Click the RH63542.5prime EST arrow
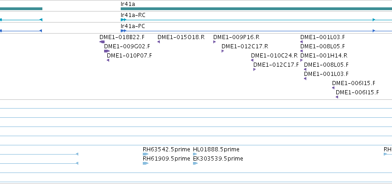Image resolution: width=392 pixels, height=184 pixels. tap(146, 154)
